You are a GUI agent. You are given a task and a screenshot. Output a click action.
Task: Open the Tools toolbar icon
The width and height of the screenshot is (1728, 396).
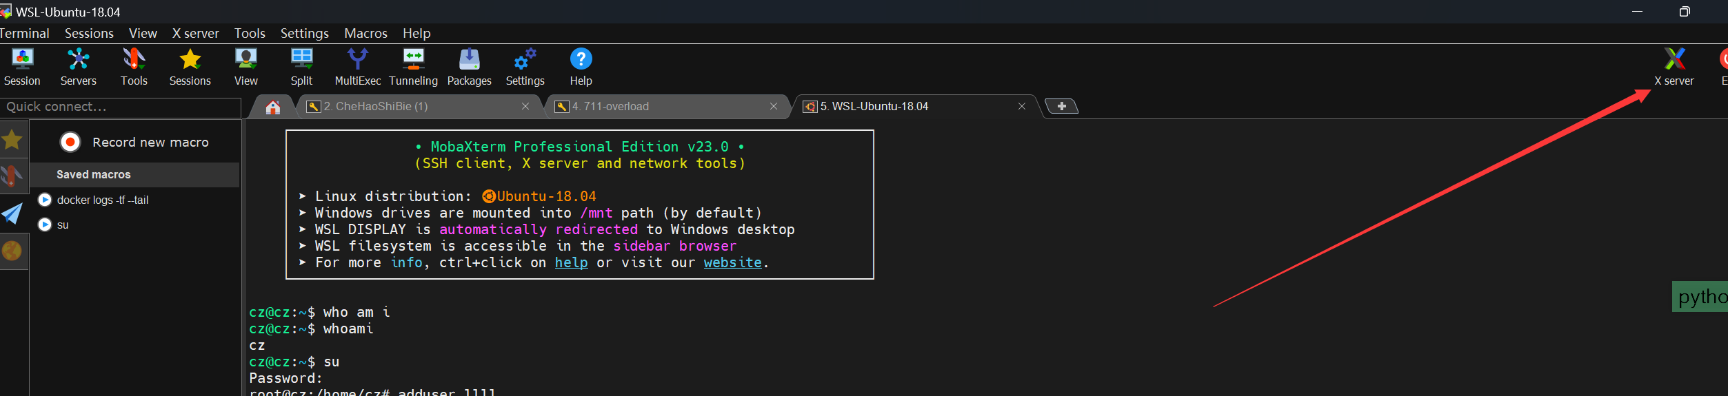coord(134,67)
